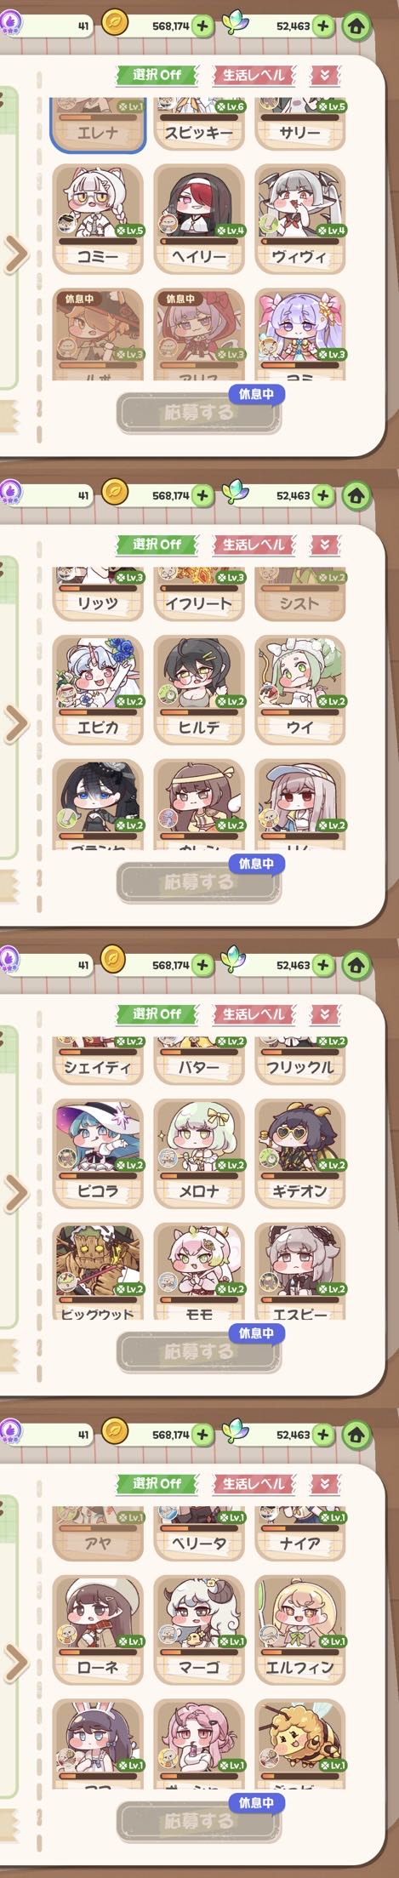
Task: Toggle 選択 Off above the リッツ card
Action: coord(157,544)
